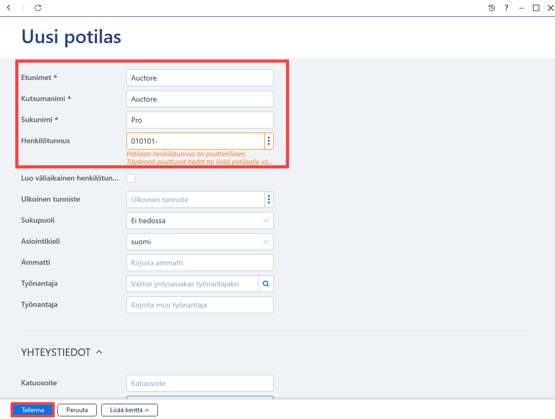Click the Kirjoita muu työnantaja field
The image size is (555, 419).
[x=200, y=305]
